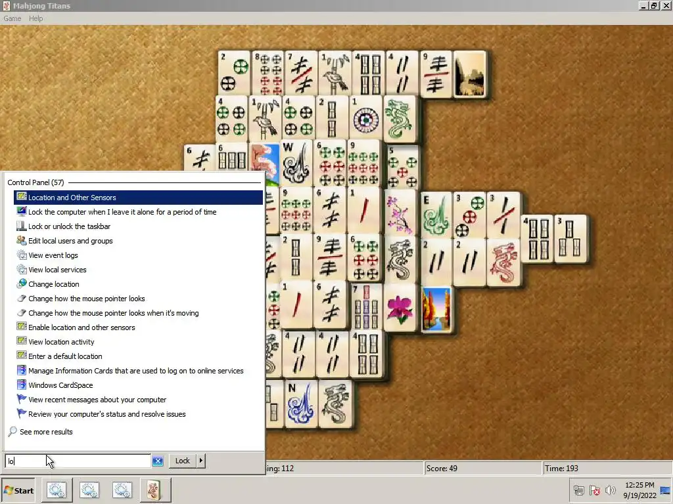Select the red dragon tile
This screenshot has height=504, width=673.
pyautogui.click(x=504, y=262)
